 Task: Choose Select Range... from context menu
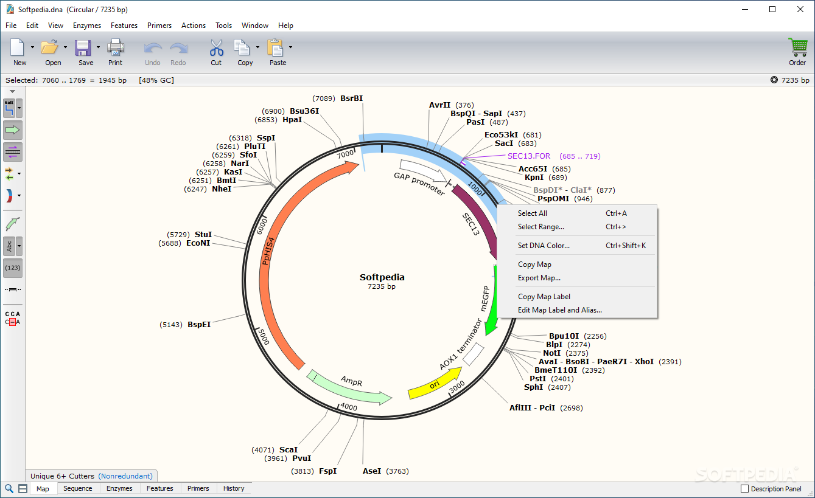(577, 227)
